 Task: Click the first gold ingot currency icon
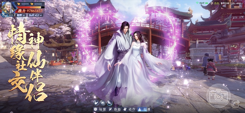tap(19, 4)
